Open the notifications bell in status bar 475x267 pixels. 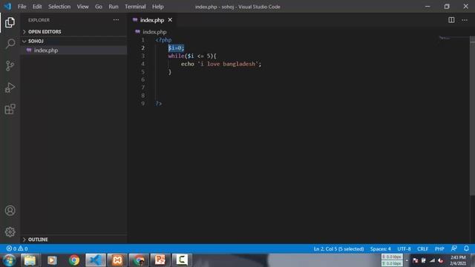pos(466,248)
